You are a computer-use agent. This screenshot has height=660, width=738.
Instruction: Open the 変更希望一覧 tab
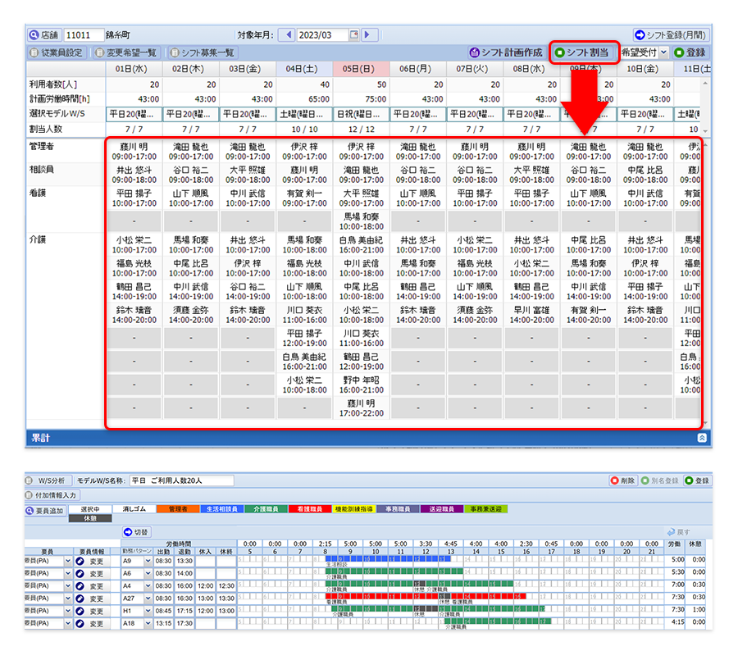(x=125, y=52)
